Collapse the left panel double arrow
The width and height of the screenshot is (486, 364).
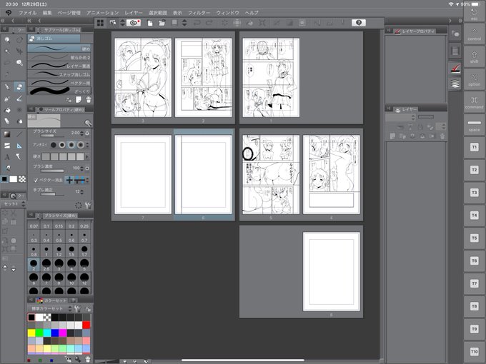3,21
